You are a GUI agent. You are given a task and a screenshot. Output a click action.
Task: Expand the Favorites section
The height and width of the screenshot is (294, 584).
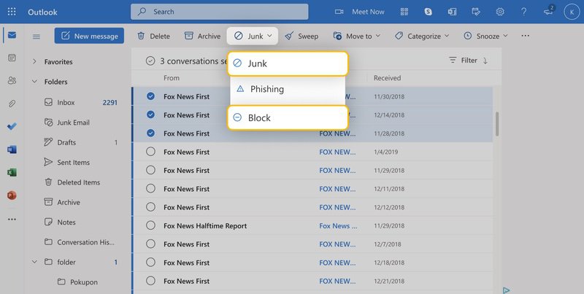pyautogui.click(x=34, y=62)
